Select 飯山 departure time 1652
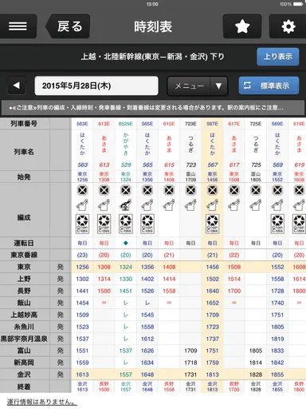 click(212, 303)
